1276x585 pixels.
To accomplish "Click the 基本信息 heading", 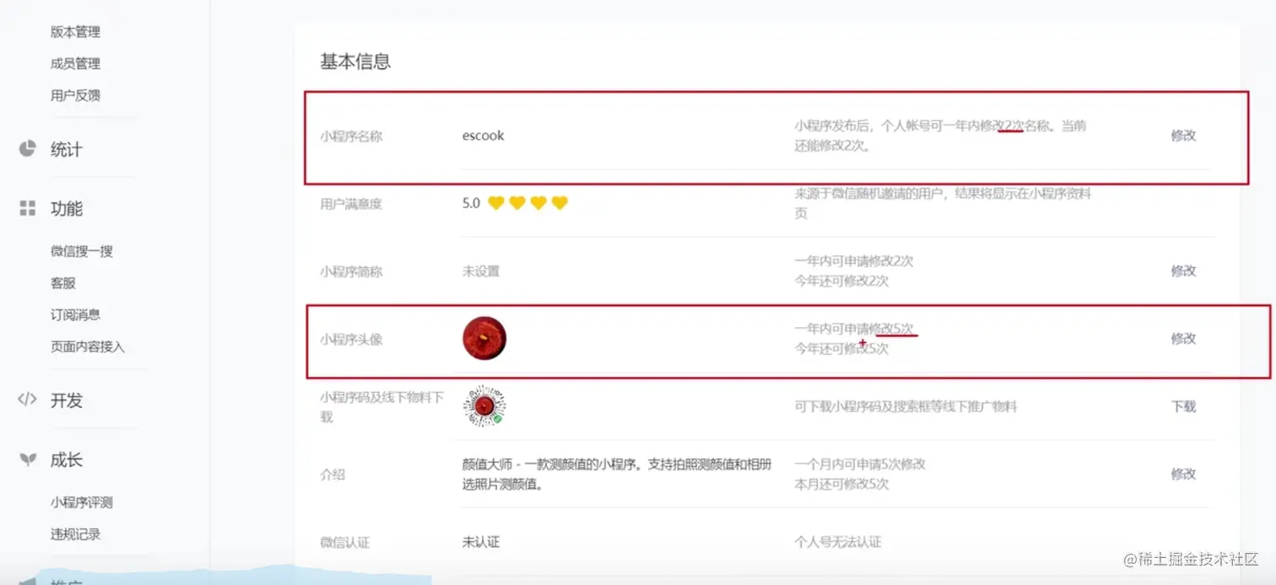I will click(x=355, y=62).
